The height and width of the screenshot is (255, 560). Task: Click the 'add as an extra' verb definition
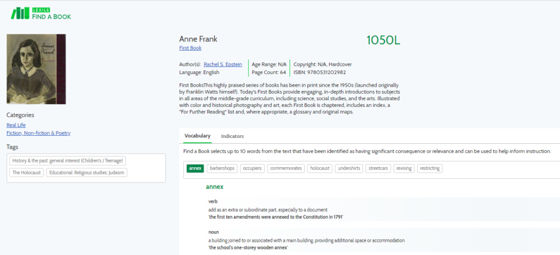click(x=268, y=210)
